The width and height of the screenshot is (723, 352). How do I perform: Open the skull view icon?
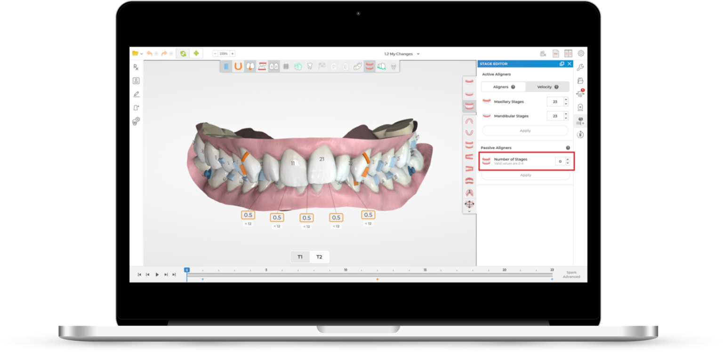pyautogui.click(x=394, y=66)
